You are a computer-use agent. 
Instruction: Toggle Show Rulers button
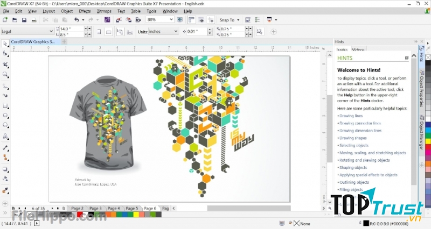point(191,20)
